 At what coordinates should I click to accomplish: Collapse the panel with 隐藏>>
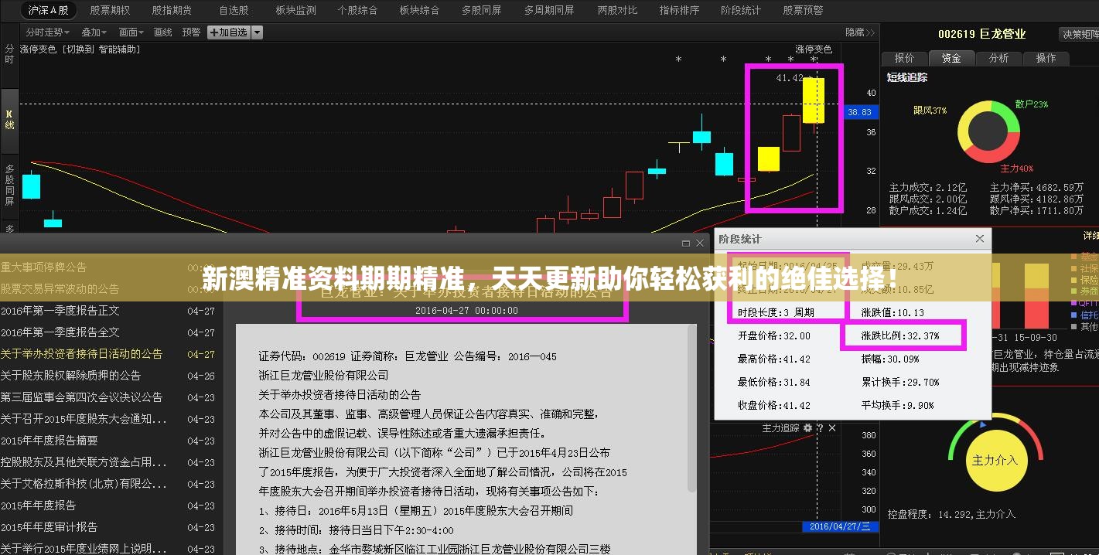860,32
